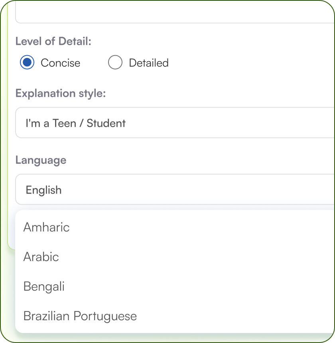Click the "Language" field label
The width and height of the screenshot is (335, 343).
[41, 160]
